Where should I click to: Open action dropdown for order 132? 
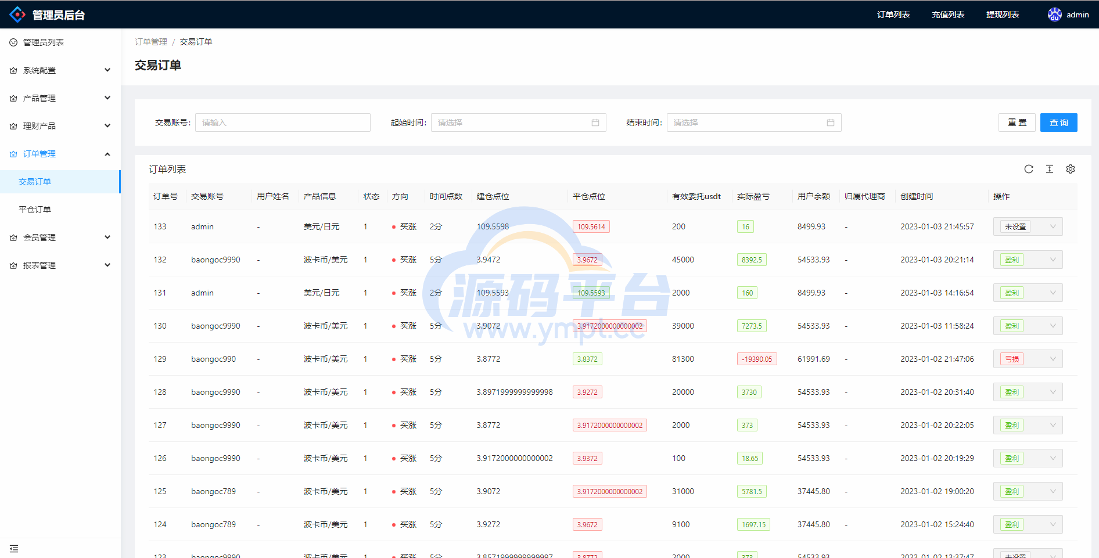click(x=1028, y=260)
